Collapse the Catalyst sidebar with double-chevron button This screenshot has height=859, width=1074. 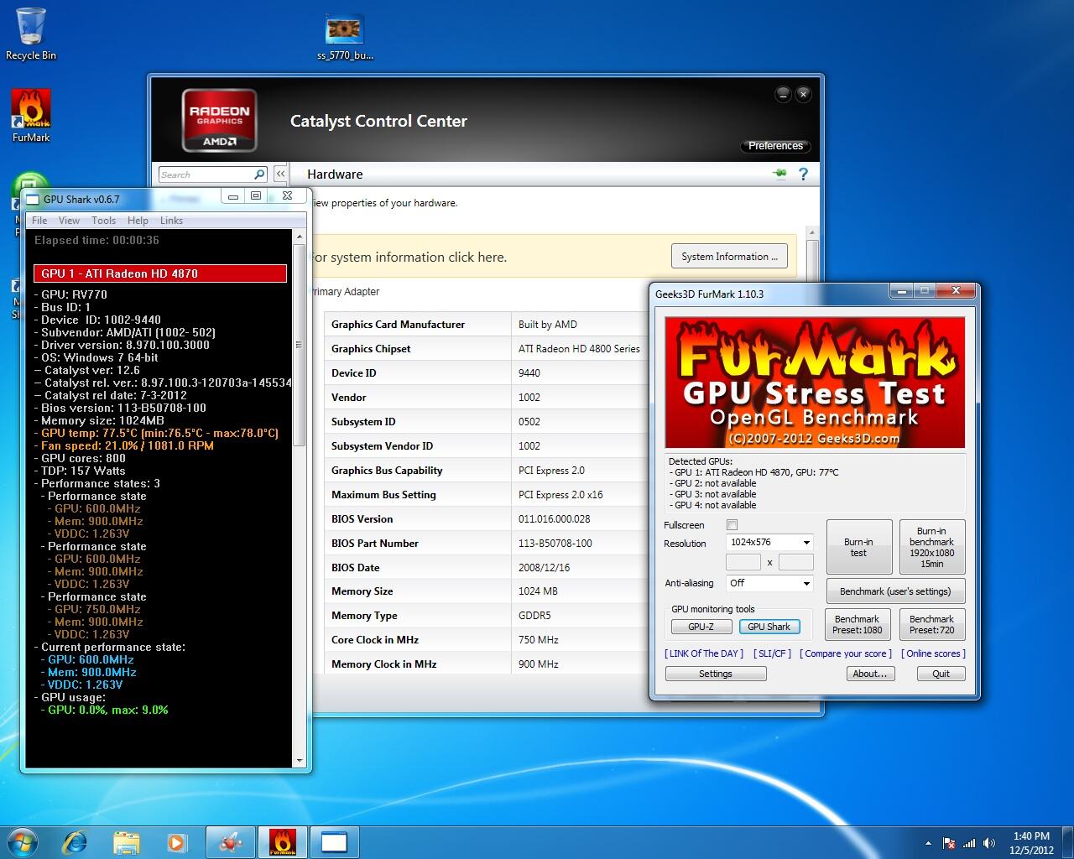click(x=280, y=174)
